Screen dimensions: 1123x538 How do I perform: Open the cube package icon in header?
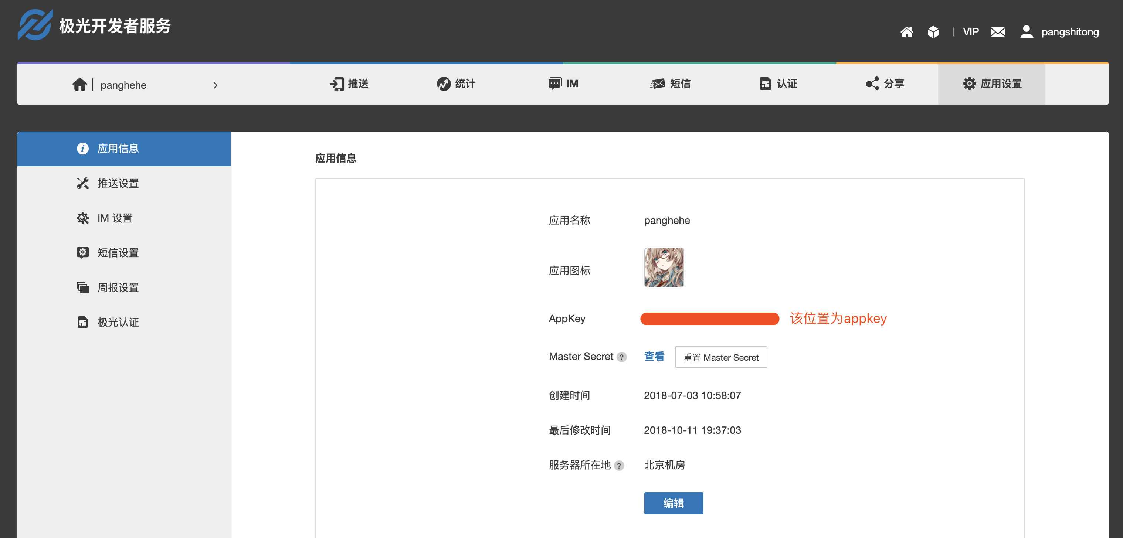point(933,32)
